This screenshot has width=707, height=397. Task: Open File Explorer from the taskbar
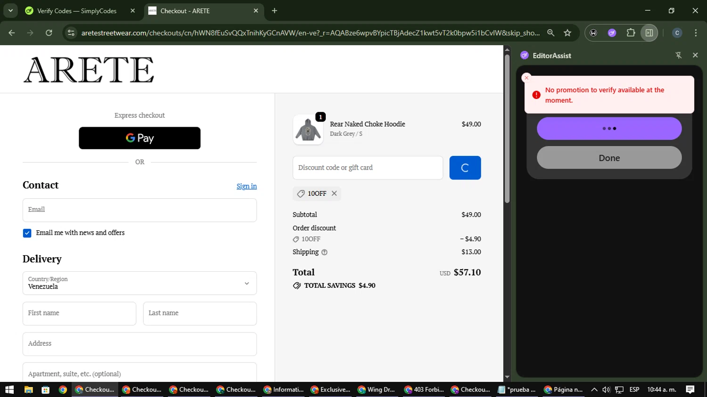pyautogui.click(x=28, y=389)
